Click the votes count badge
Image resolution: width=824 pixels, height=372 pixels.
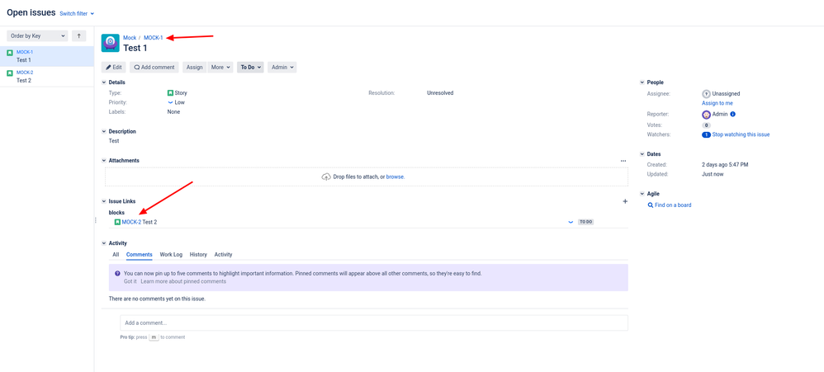(706, 125)
